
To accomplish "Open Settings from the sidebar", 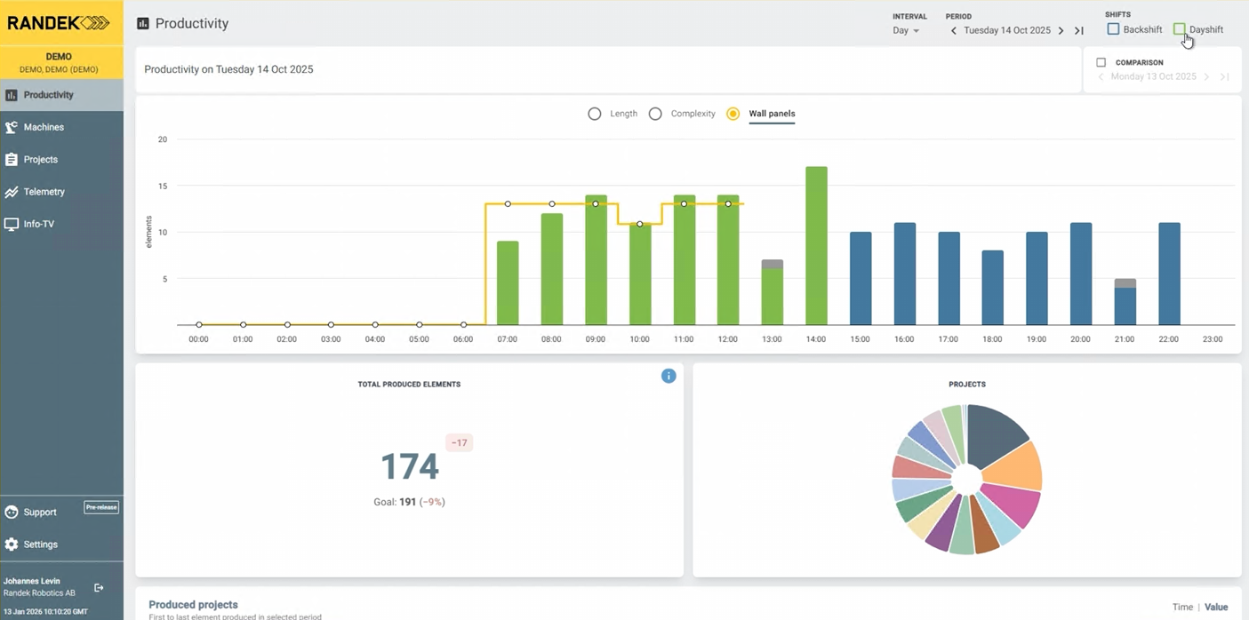I will pos(61,544).
